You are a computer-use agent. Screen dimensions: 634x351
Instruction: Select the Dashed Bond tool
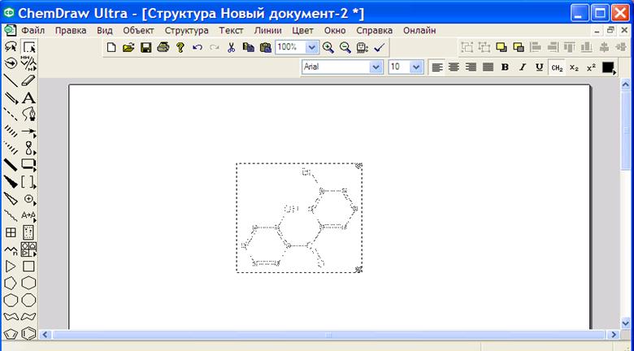[11, 115]
